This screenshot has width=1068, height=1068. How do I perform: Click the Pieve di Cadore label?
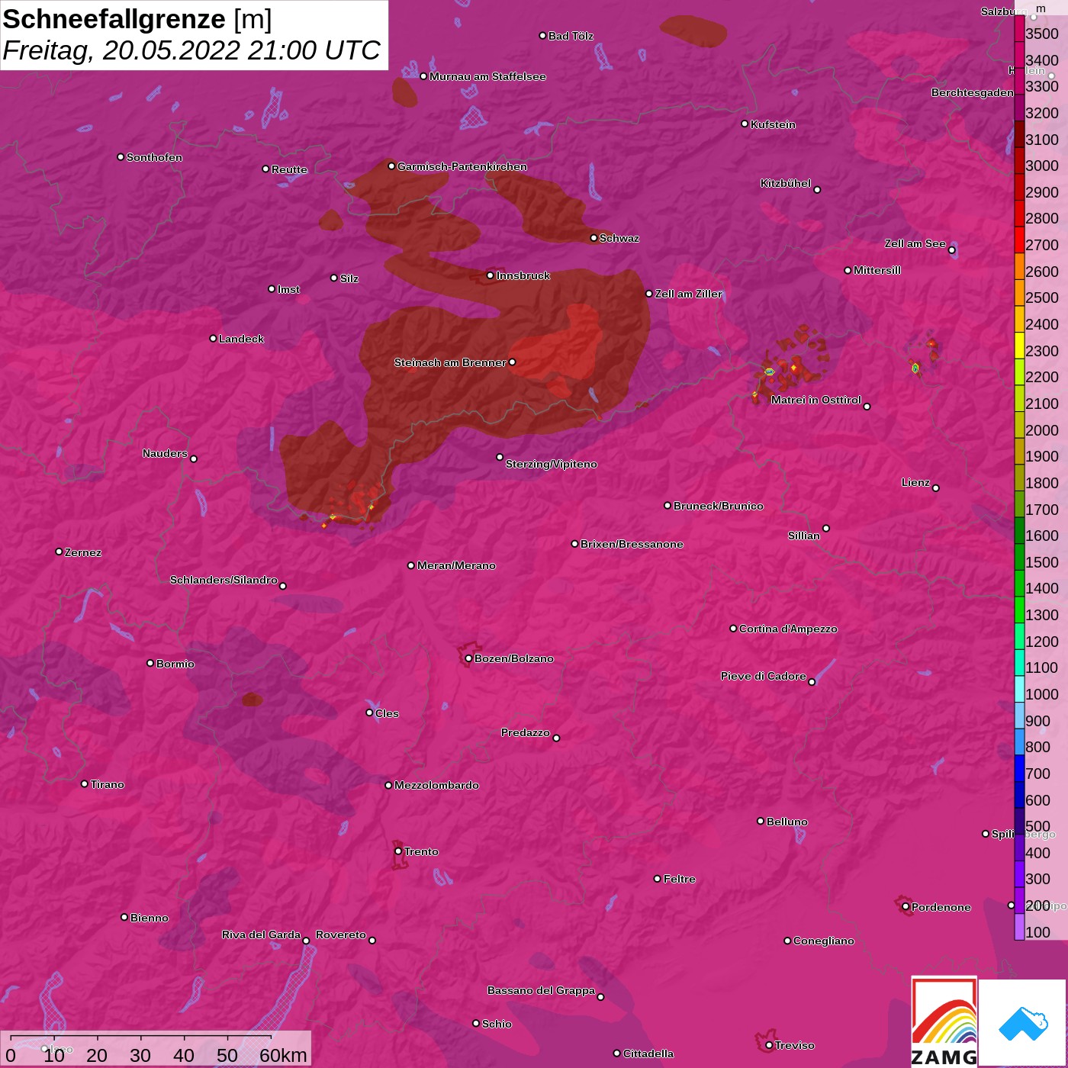[x=764, y=676]
